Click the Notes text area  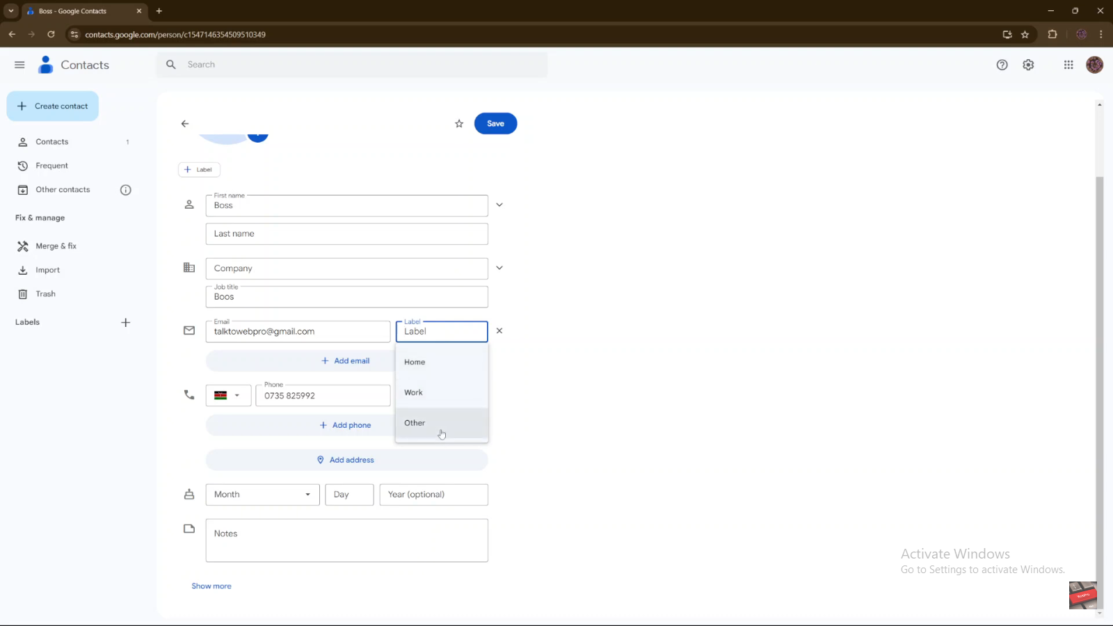(x=346, y=540)
